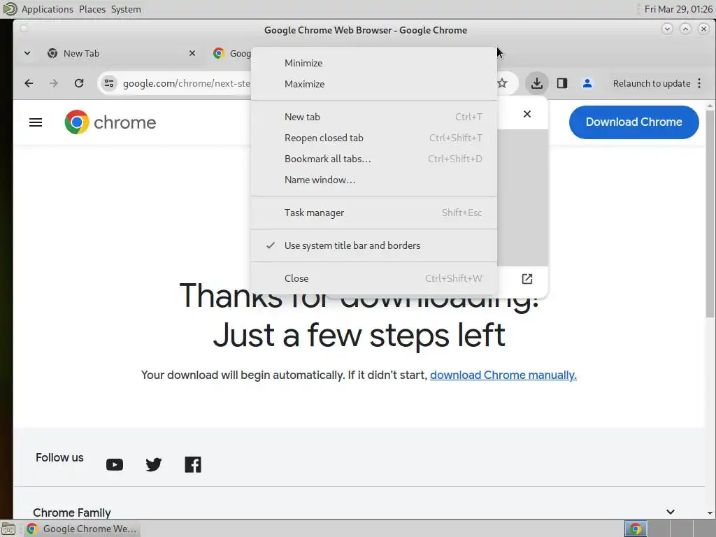Bookmark this page with the star icon
716x537 pixels.
coord(502,83)
